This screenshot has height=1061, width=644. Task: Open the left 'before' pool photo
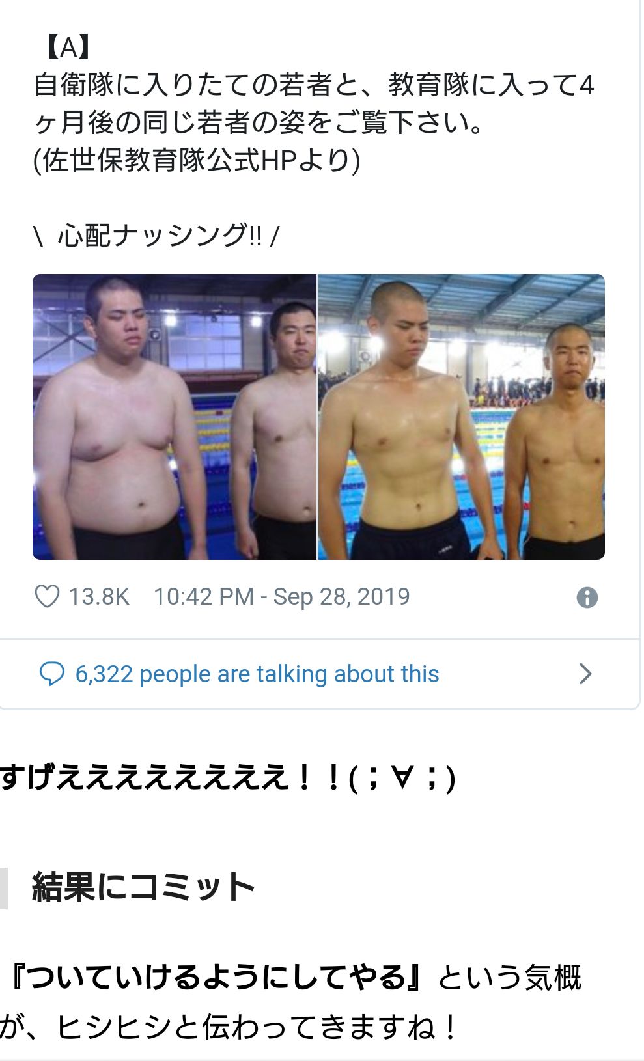pyautogui.click(x=175, y=417)
